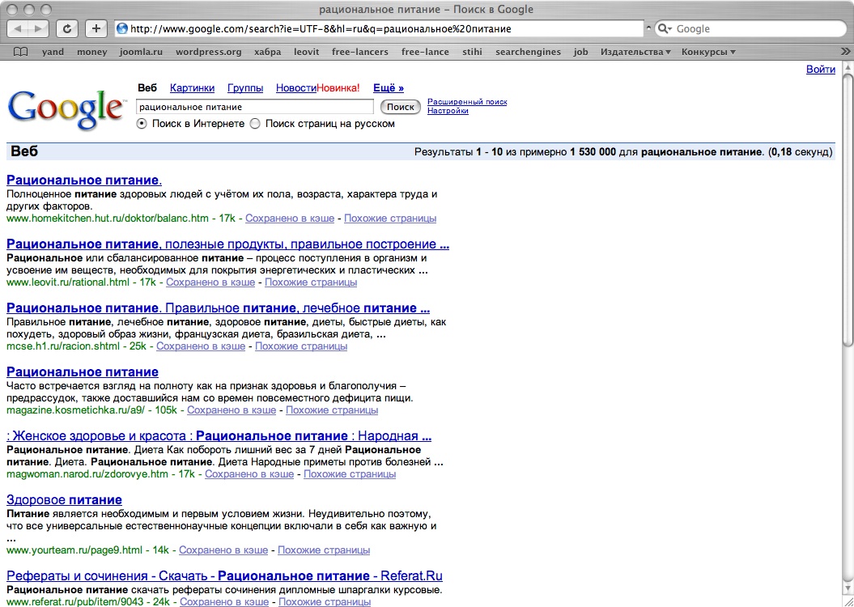Show the hidden bookmarks with the double chevron
Image resolution: width=854 pixels, height=607 pixels.
845,53
